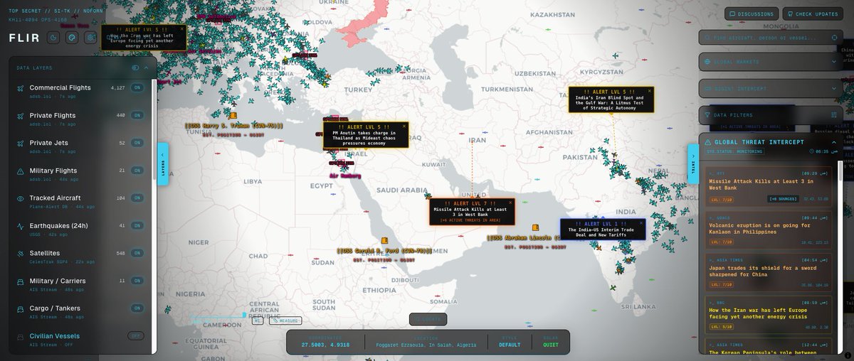Toggle Military Flights layer ON switch

coord(137,171)
